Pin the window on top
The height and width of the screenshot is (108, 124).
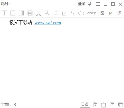click(90, 4)
